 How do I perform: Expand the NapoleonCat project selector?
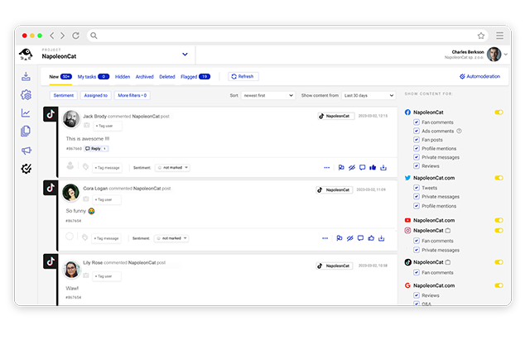tap(185, 55)
